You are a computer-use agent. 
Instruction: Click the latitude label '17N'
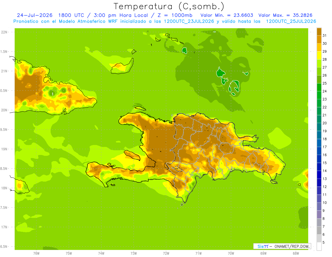point(4,227)
